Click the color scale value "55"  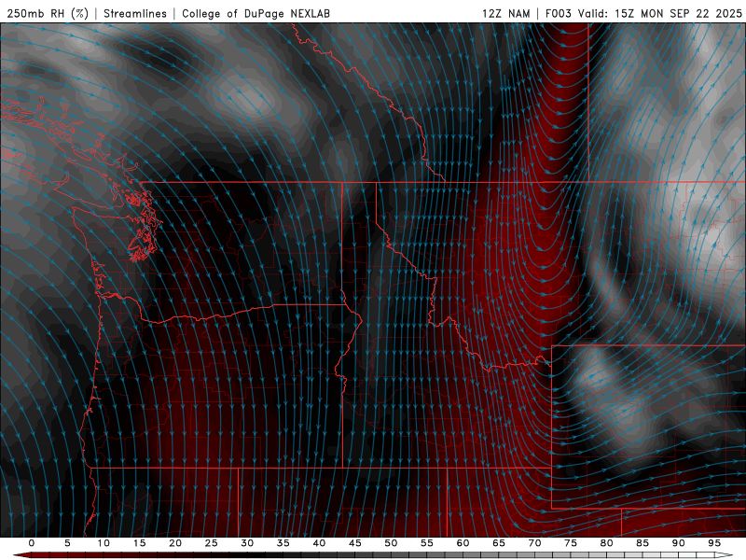click(427, 543)
